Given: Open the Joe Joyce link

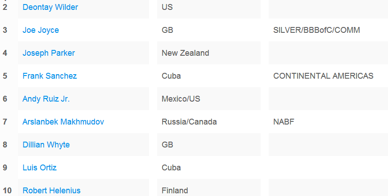Looking at the screenshot, I should [x=41, y=30].
